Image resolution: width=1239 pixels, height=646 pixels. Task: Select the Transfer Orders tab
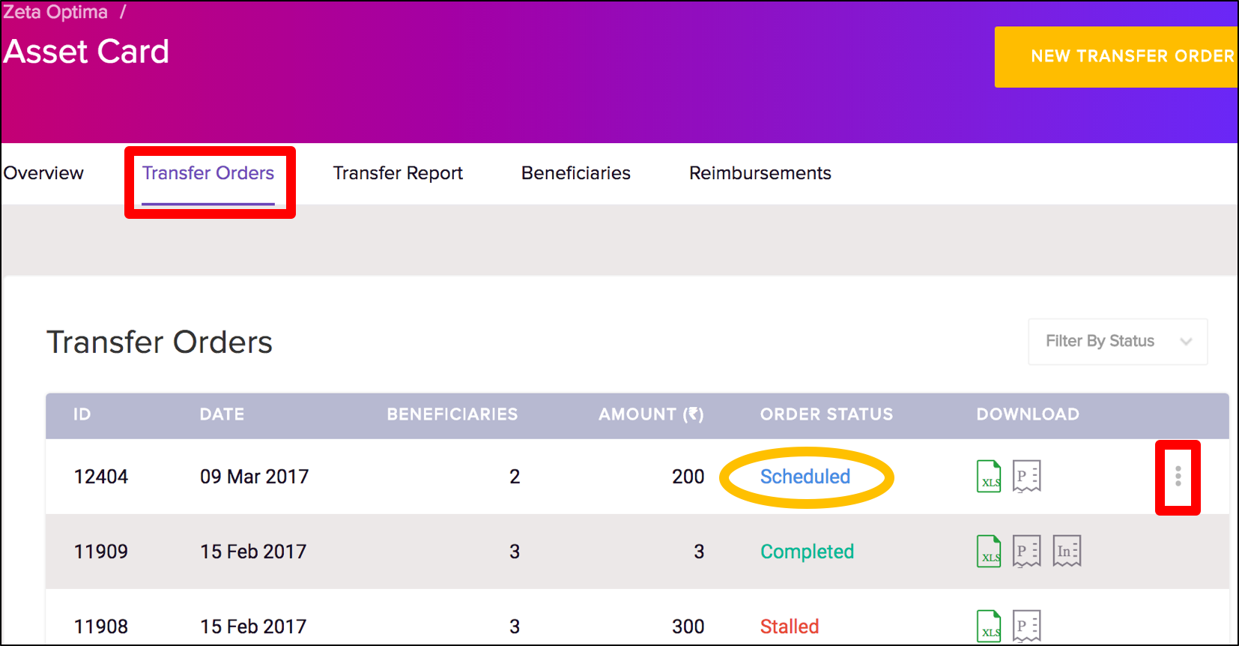(x=208, y=173)
